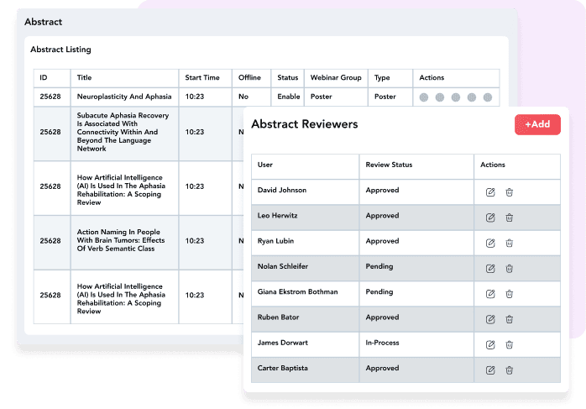Viewport: 586px width, 409px height.
Task: Sort by the Title column header
Action: click(85, 78)
